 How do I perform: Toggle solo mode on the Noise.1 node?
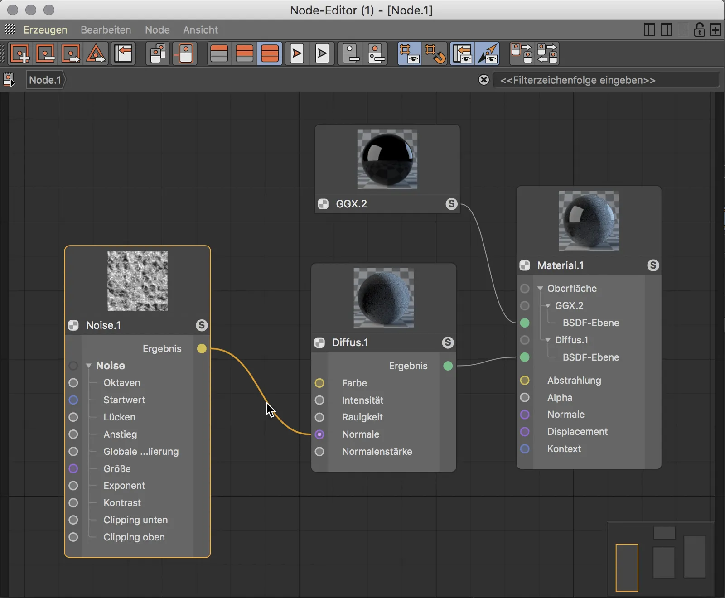pyautogui.click(x=202, y=325)
